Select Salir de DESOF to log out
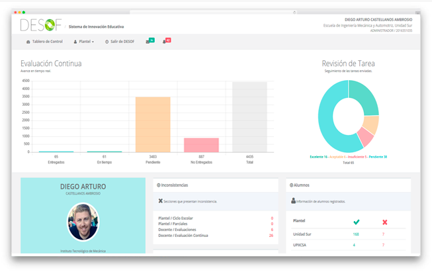 120,42
